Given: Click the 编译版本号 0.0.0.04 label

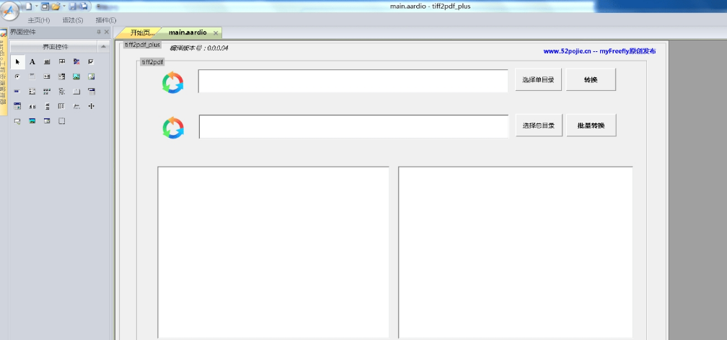Looking at the screenshot, I should point(198,48).
